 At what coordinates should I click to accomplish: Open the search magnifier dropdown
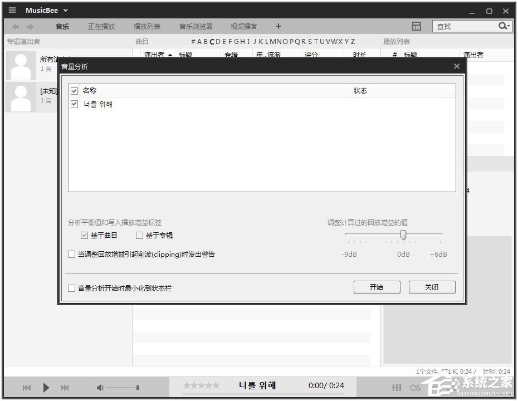tap(504, 26)
